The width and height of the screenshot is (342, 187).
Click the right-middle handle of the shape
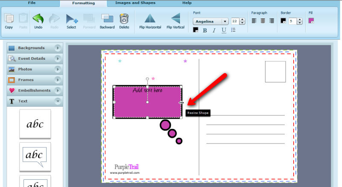181,102
